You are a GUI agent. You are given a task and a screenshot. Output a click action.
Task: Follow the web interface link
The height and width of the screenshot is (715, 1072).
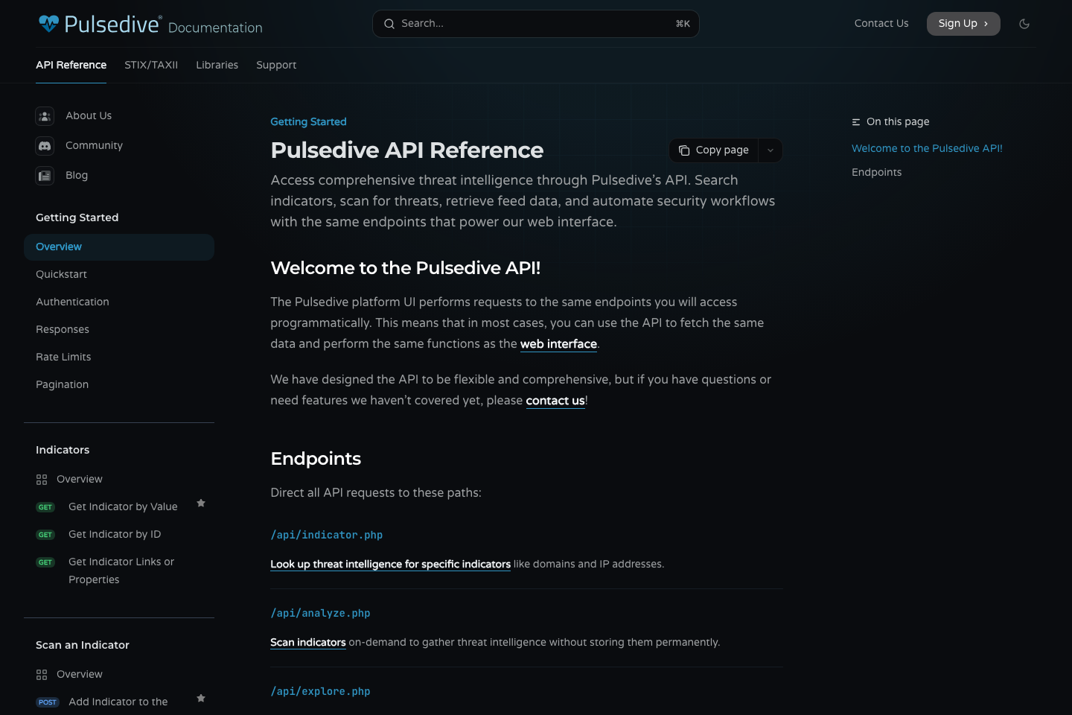tap(558, 343)
